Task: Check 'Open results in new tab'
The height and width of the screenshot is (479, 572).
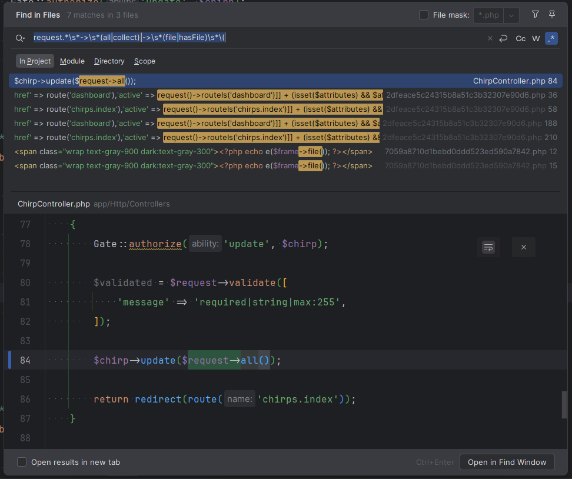Action: pyautogui.click(x=22, y=463)
